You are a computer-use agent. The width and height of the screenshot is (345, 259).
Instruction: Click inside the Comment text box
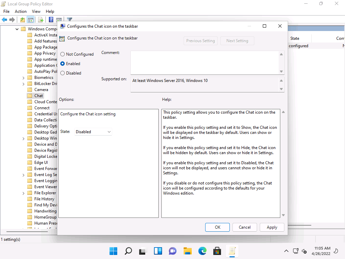coord(204,62)
